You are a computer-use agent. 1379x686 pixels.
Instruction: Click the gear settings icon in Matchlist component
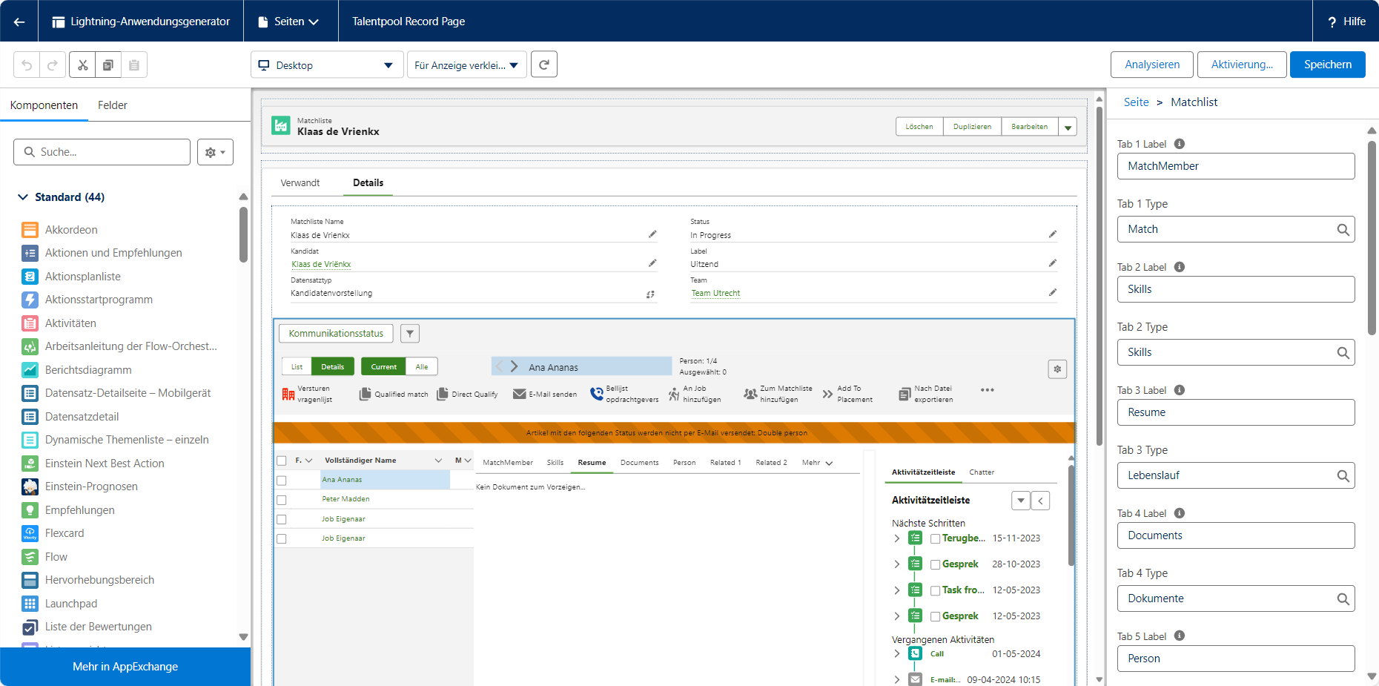[x=1057, y=369]
